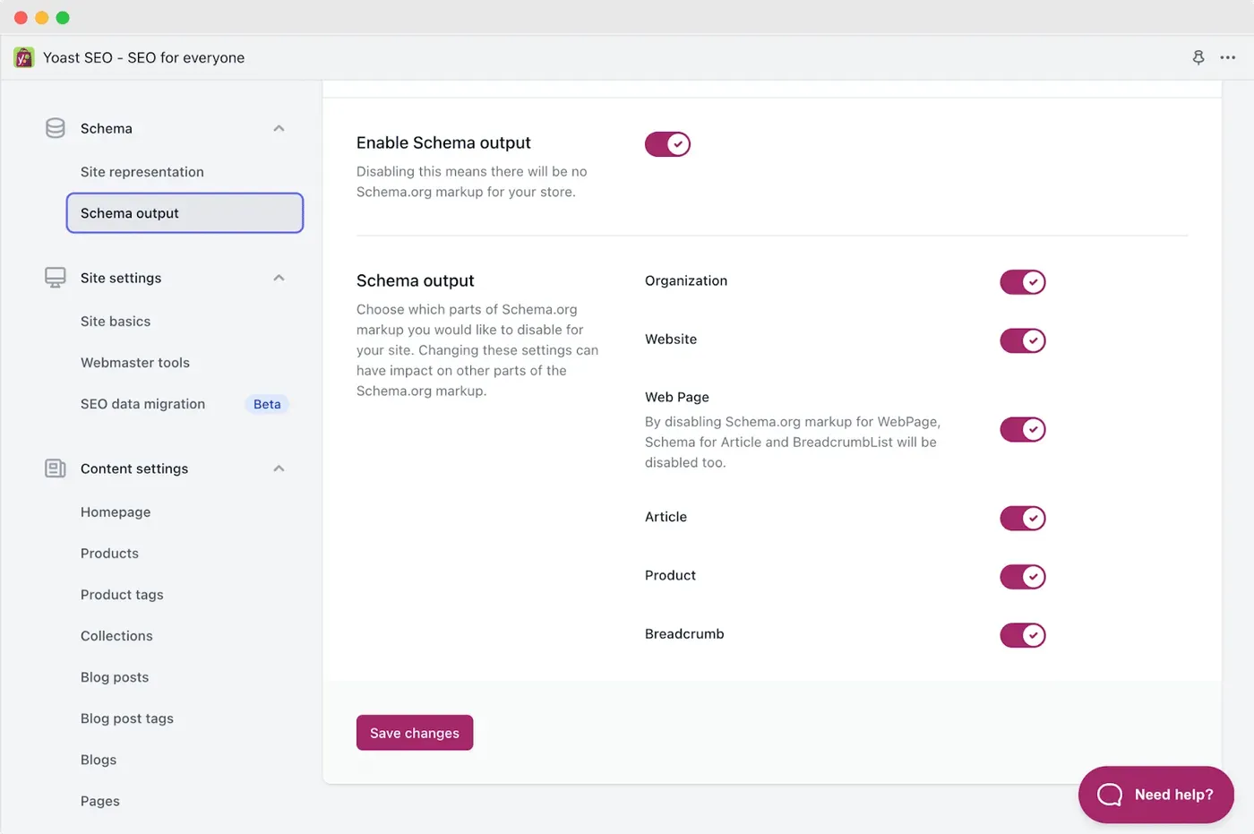Click the Need help? button
1254x834 pixels.
point(1156,795)
